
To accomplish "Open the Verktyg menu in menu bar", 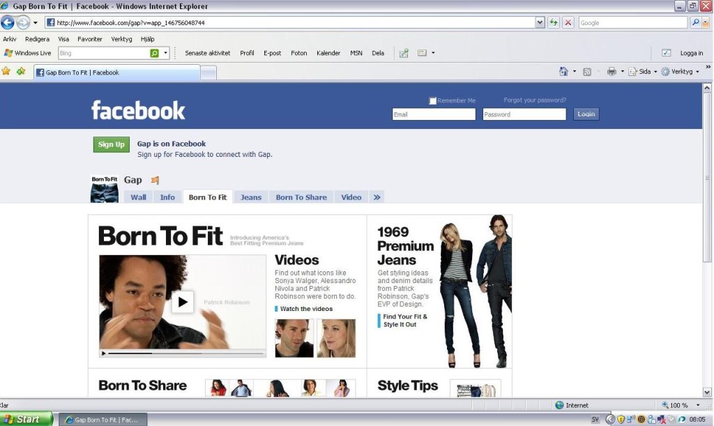I will (121, 39).
